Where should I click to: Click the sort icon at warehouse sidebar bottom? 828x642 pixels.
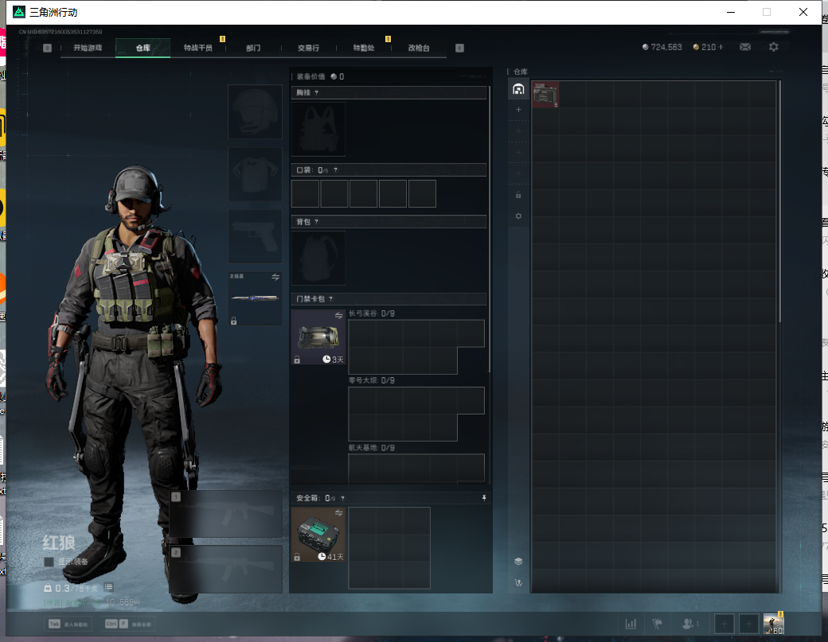point(518,582)
